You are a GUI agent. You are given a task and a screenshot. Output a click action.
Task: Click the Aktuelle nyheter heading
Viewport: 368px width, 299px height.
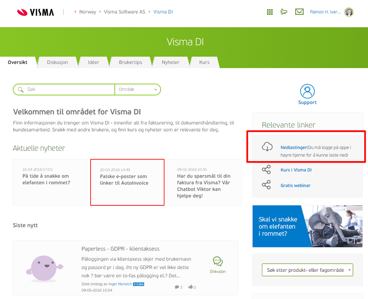pos(39,148)
